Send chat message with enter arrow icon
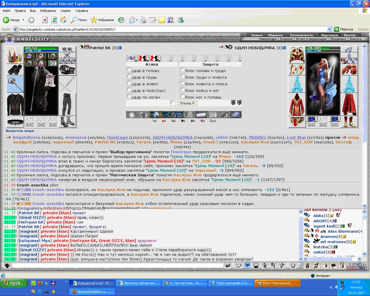The image size is (370, 296). tap(228, 265)
